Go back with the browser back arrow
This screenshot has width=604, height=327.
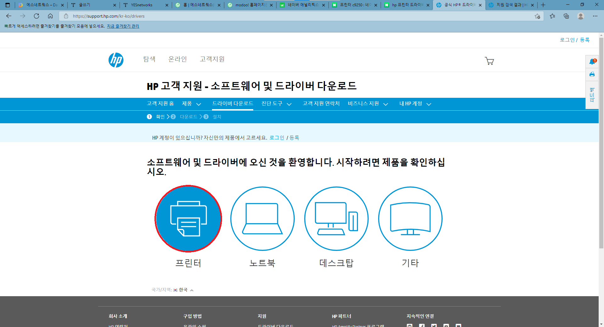9,16
